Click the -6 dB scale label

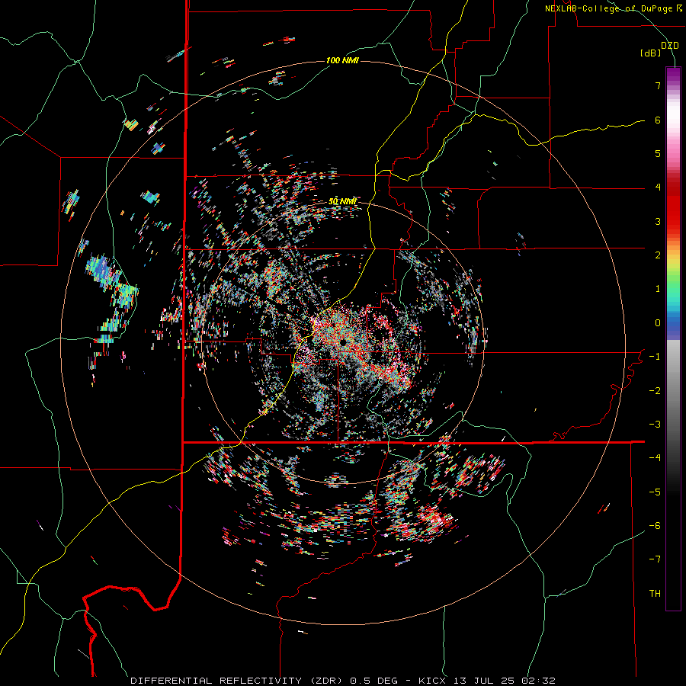pos(655,526)
